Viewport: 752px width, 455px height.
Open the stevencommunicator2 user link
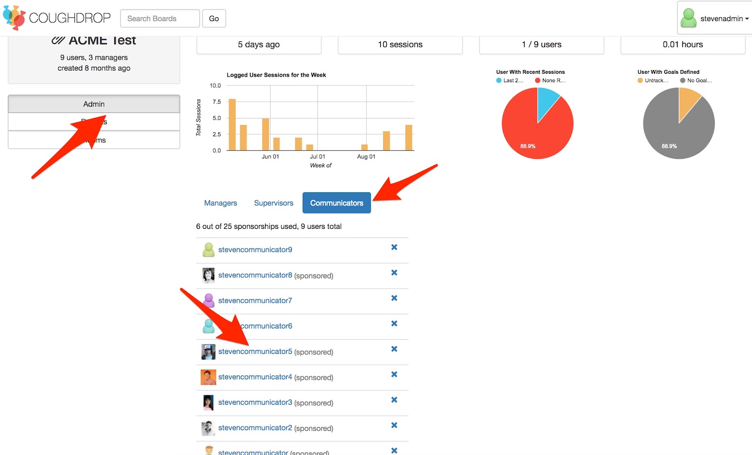click(255, 427)
